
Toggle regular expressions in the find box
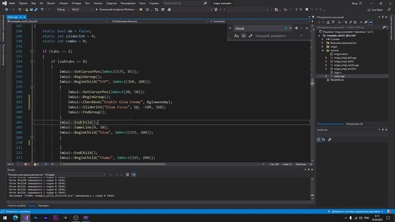(x=251, y=36)
